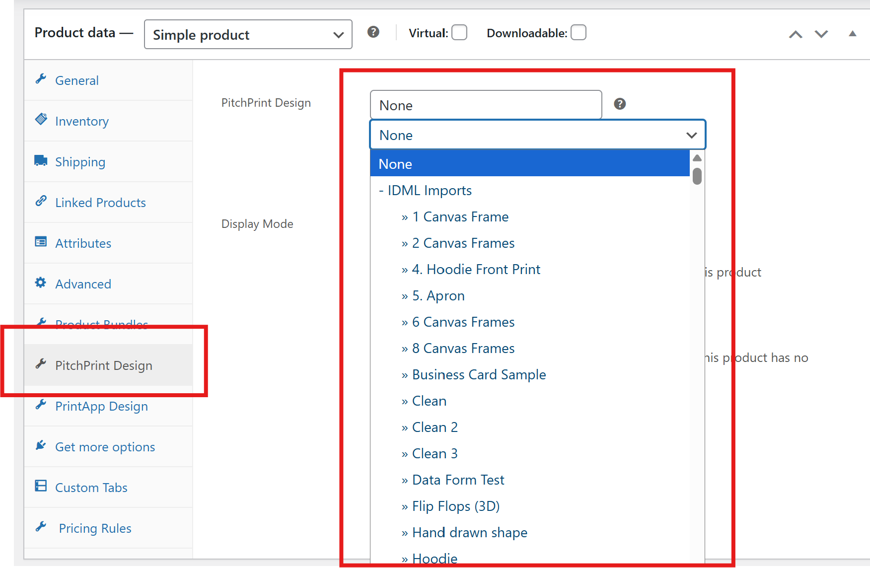The width and height of the screenshot is (870, 568).
Task: Click the Shipping truck icon
Action: pos(41,160)
